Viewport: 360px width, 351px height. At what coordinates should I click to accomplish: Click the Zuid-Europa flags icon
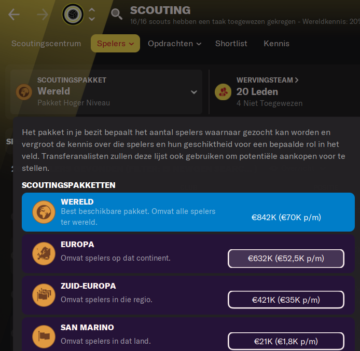pos(44,295)
